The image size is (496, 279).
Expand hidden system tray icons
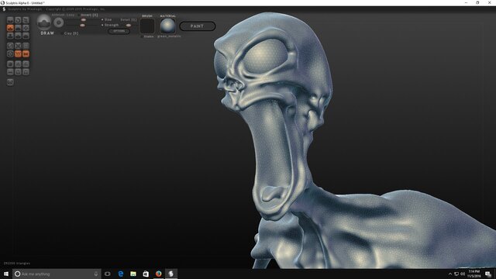(x=450, y=274)
